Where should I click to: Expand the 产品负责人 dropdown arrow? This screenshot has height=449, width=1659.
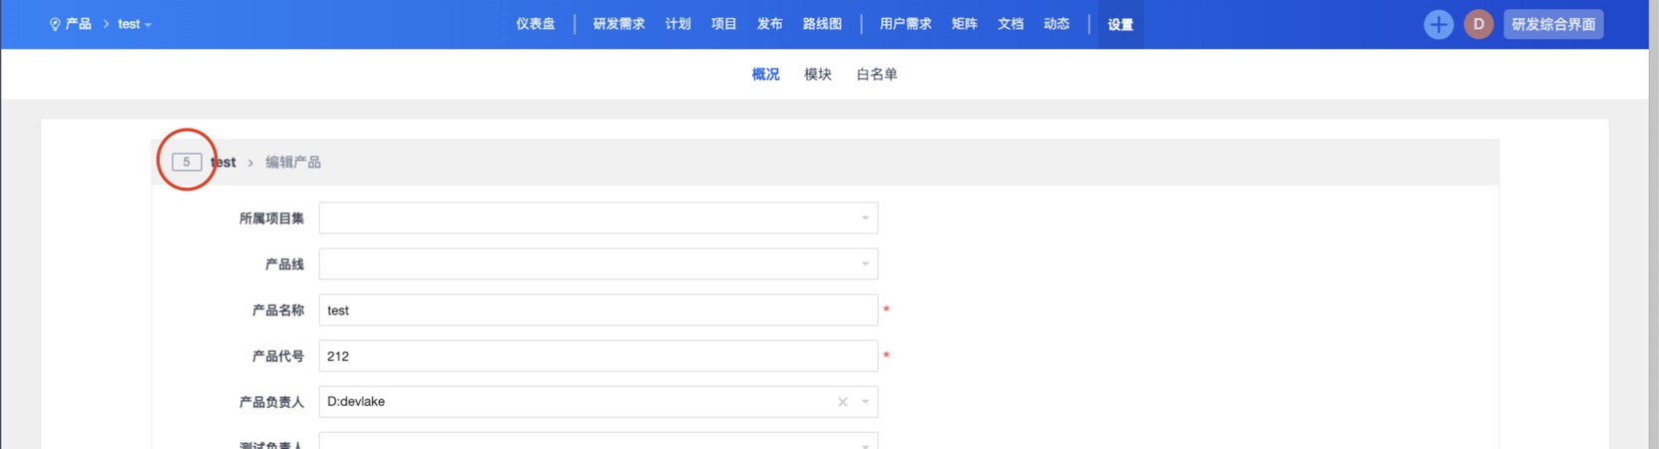tap(865, 402)
